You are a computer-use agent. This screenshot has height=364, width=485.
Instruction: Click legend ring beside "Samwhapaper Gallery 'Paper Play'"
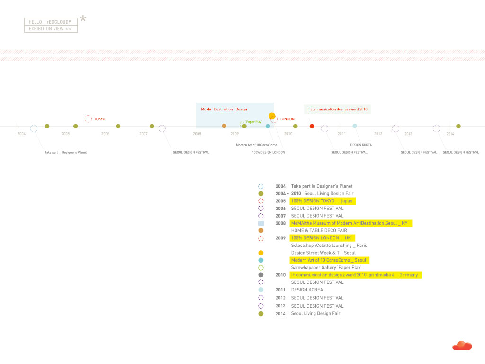point(261,268)
